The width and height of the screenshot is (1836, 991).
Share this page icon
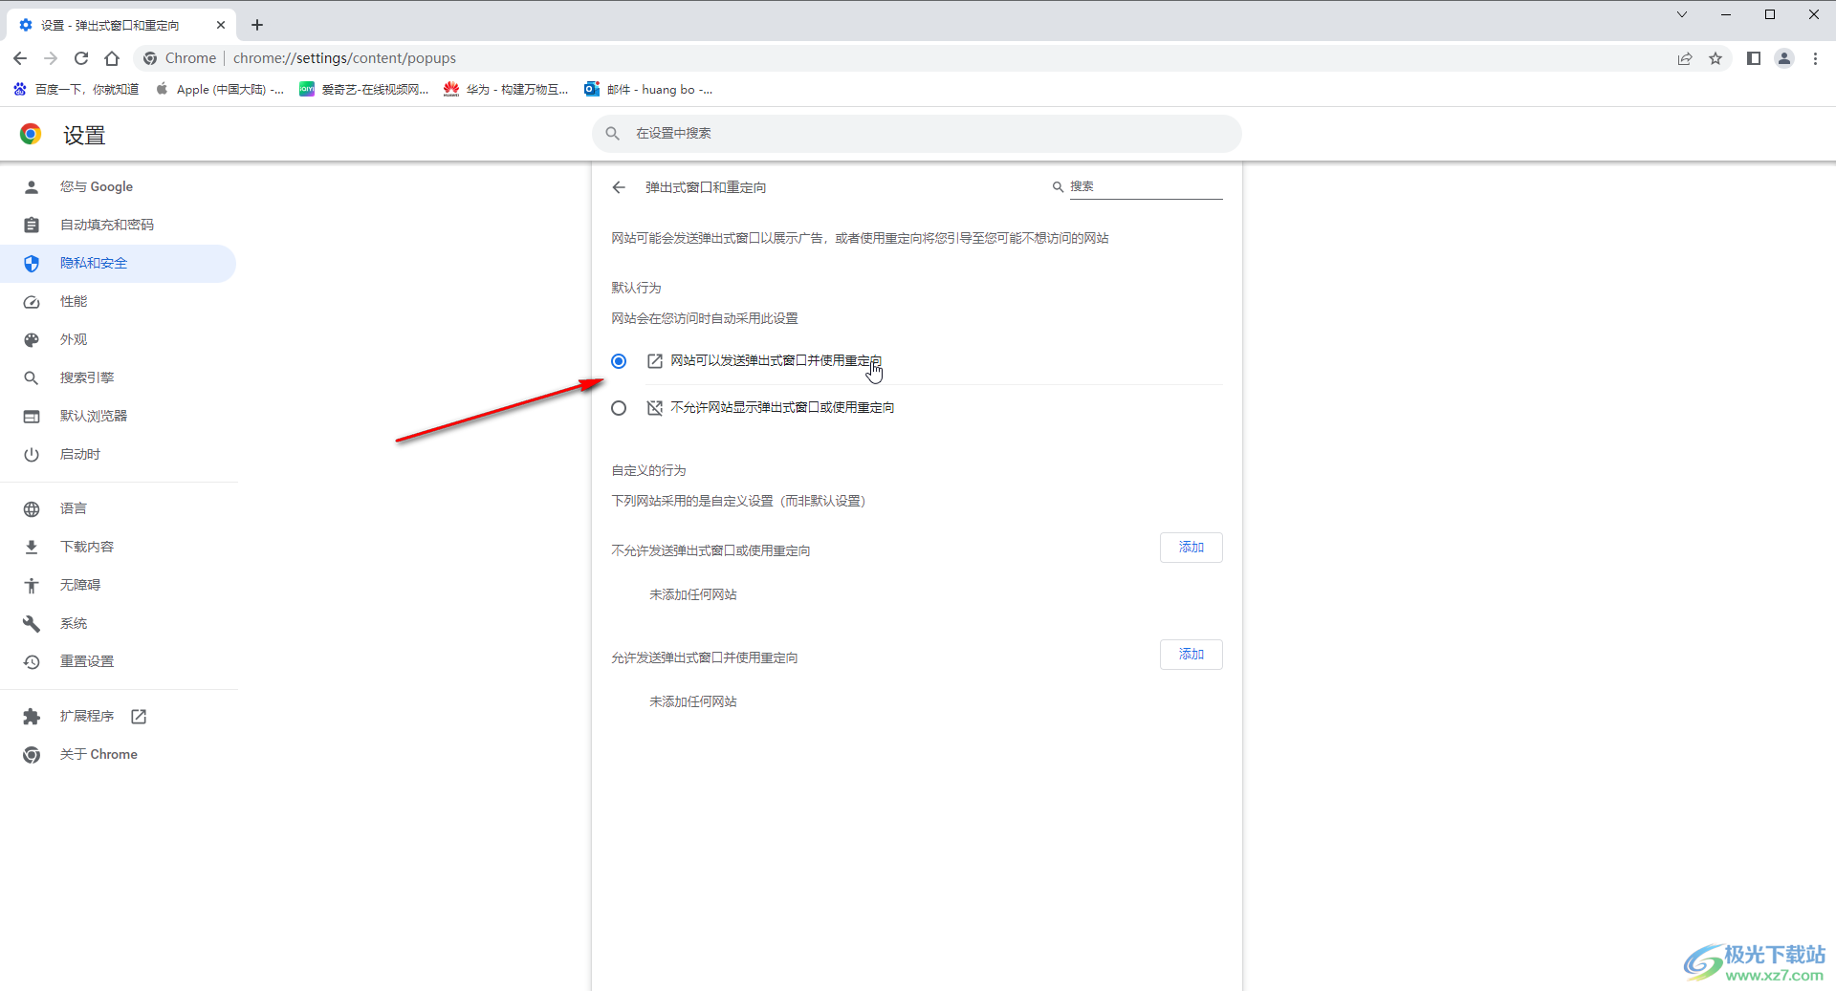click(1685, 58)
